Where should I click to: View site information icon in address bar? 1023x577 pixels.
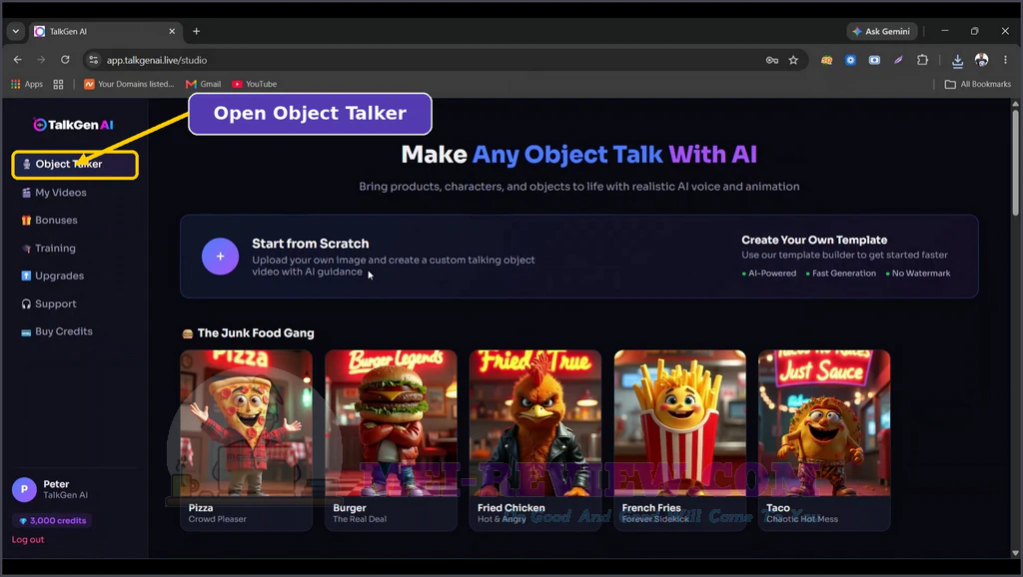coord(93,60)
